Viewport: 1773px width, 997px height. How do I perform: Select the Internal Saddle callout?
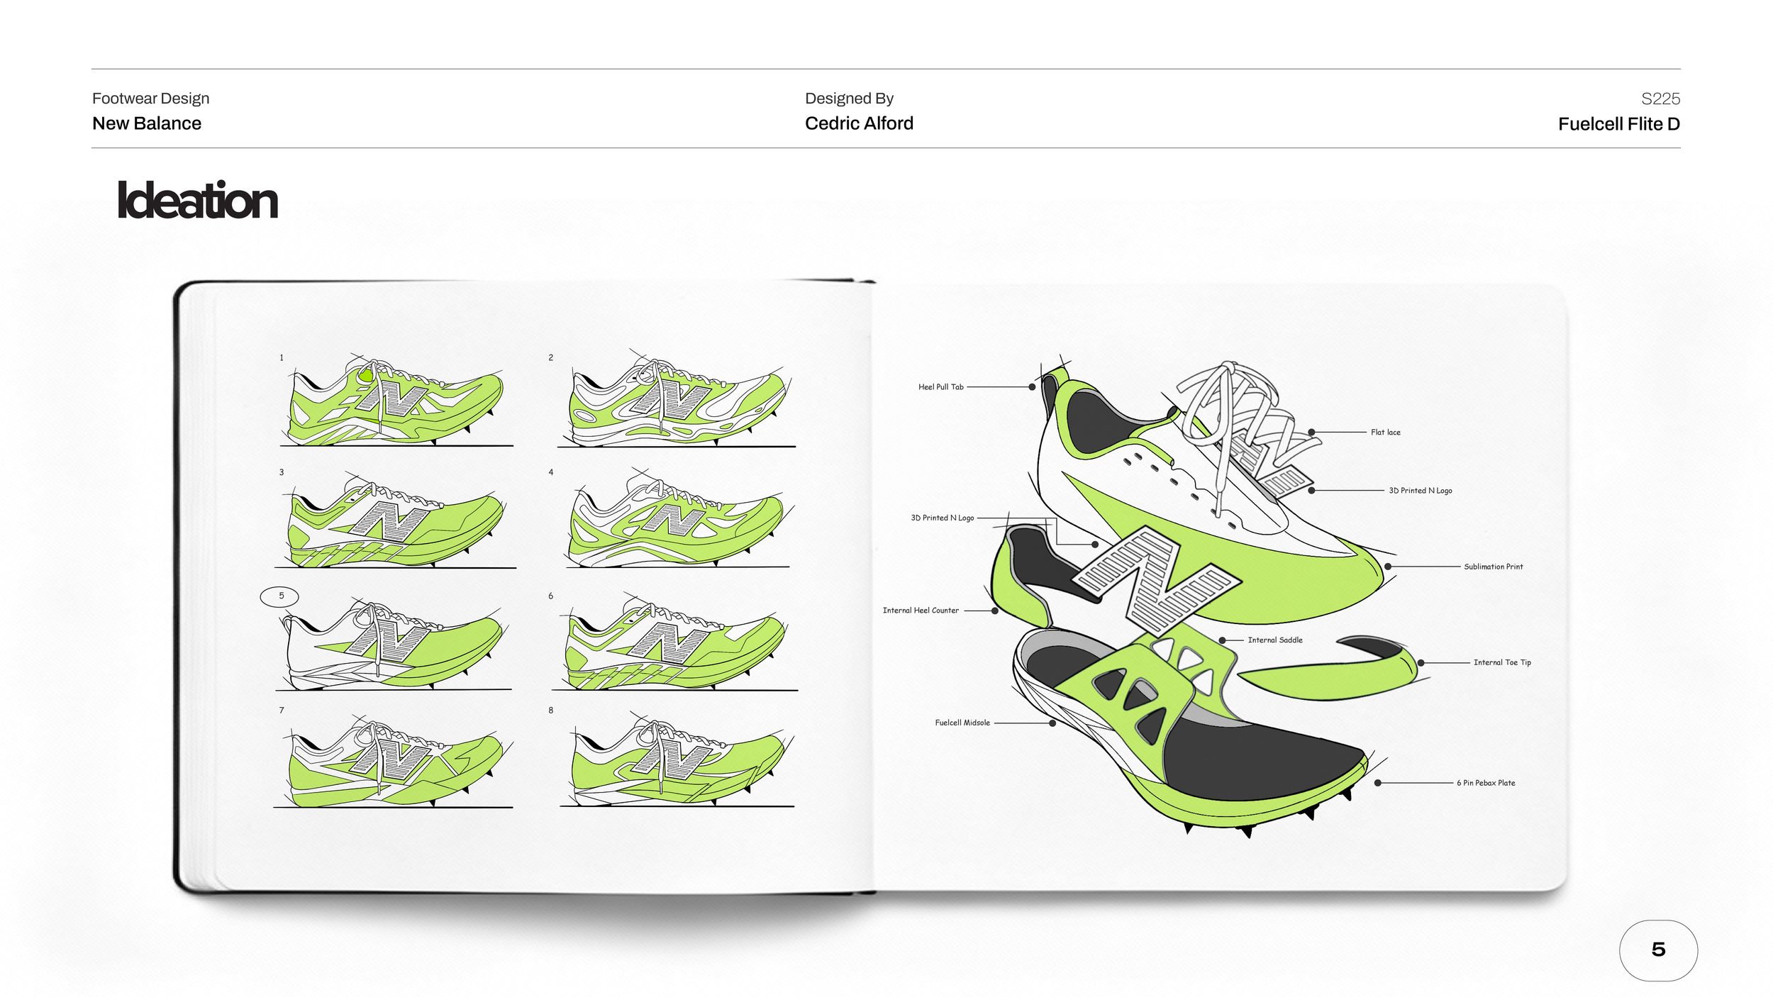pos(1274,640)
